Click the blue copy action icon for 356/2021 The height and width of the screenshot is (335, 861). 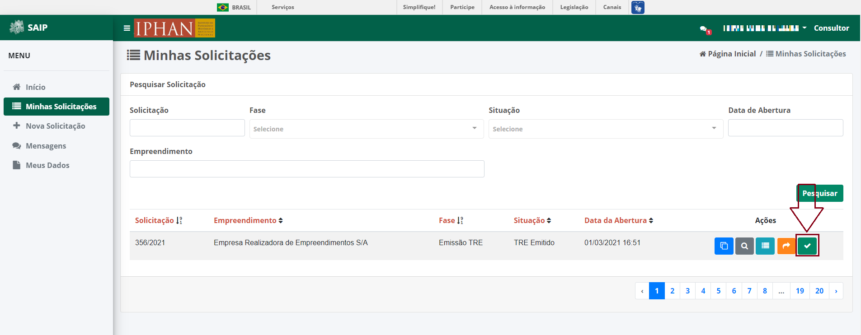pyautogui.click(x=724, y=246)
